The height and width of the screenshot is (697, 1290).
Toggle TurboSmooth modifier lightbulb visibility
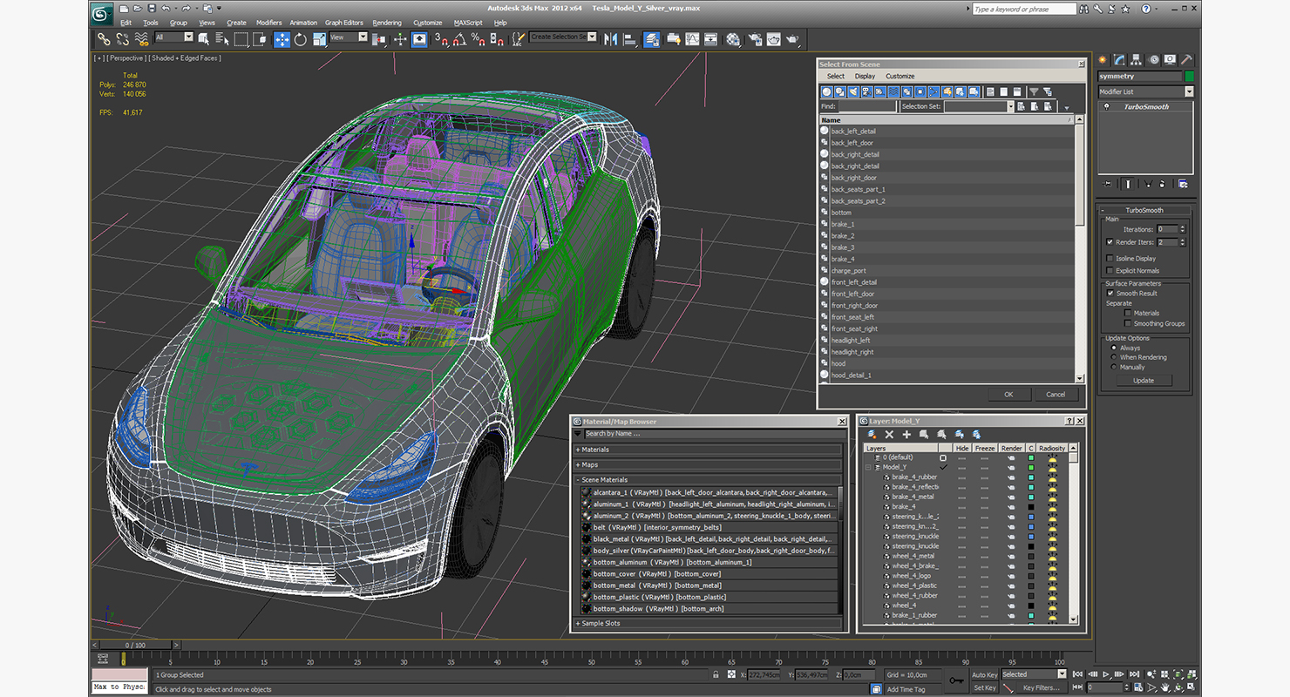click(x=1107, y=106)
